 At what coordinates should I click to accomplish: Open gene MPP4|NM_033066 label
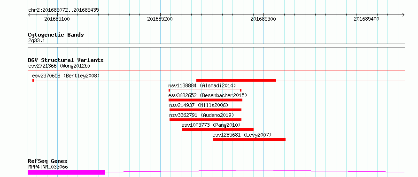[48, 167]
